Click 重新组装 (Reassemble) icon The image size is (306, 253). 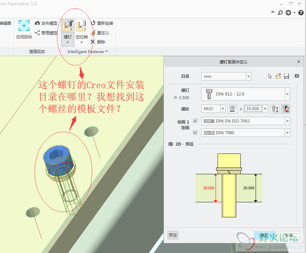[93, 23]
